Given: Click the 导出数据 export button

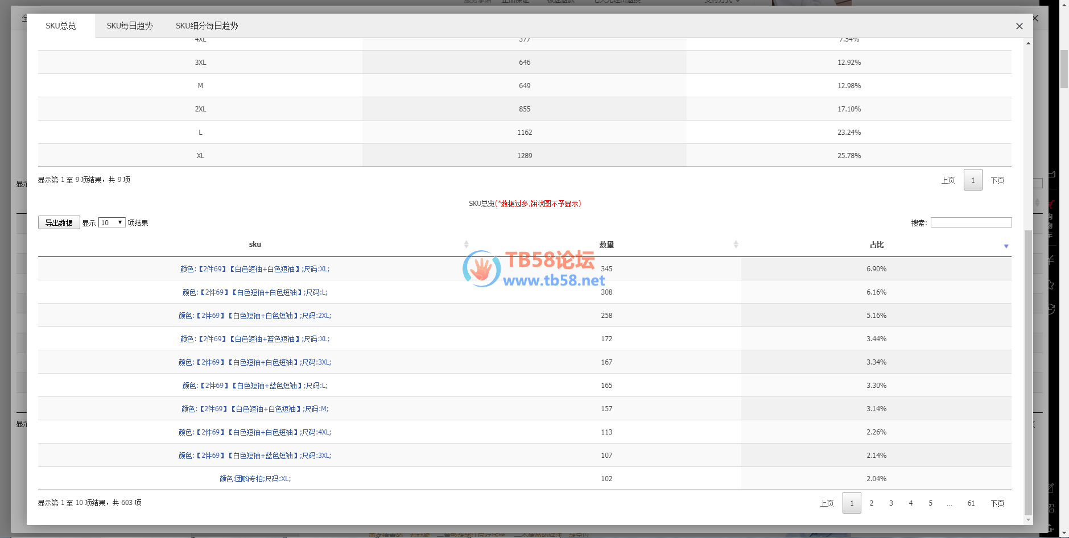Looking at the screenshot, I should [x=59, y=222].
